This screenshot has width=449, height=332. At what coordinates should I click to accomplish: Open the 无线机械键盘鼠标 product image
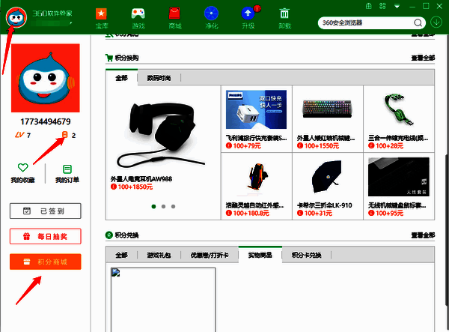(399, 177)
